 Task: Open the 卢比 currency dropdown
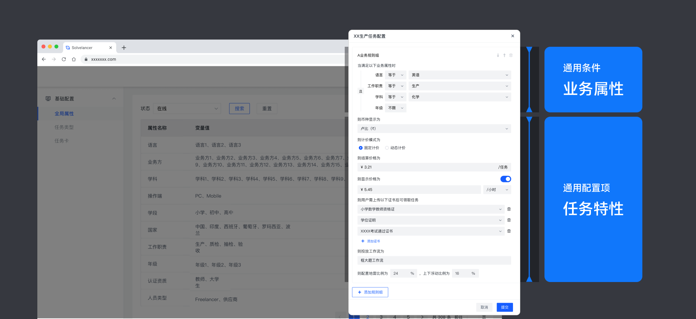point(434,129)
